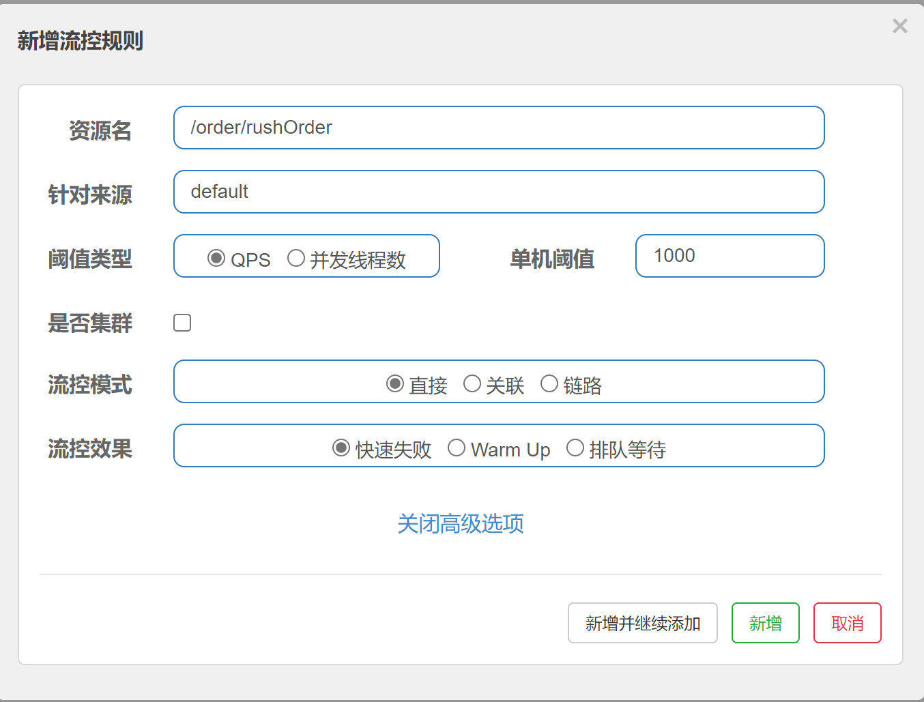The width and height of the screenshot is (924, 702).
Task: Choose the 直接 flow control mode
Action: (x=394, y=383)
